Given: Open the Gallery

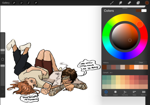Looking at the screenshot, I should (x=6, y=3).
